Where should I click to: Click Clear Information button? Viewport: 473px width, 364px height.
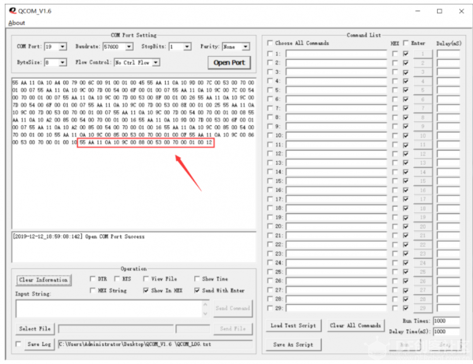tap(44, 280)
